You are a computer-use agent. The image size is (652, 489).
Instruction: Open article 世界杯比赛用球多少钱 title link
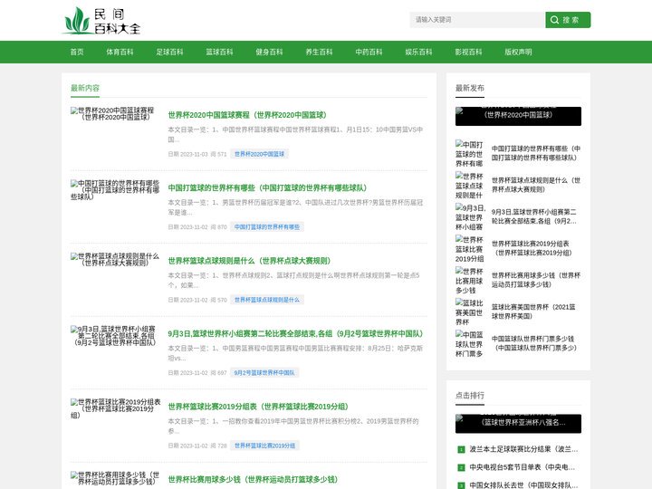(x=253, y=479)
